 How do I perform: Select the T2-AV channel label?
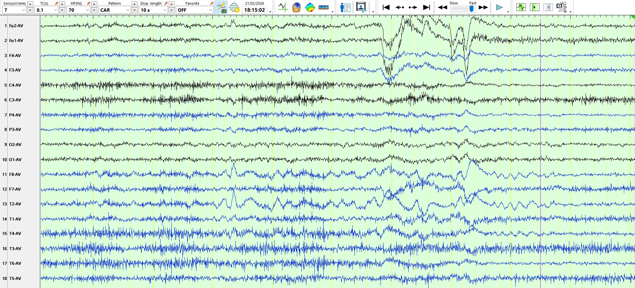click(15, 204)
